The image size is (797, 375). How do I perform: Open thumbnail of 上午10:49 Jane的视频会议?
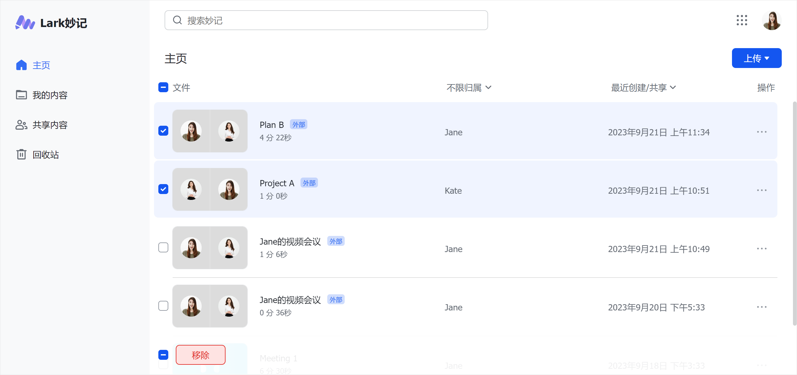(x=210, y=247)
